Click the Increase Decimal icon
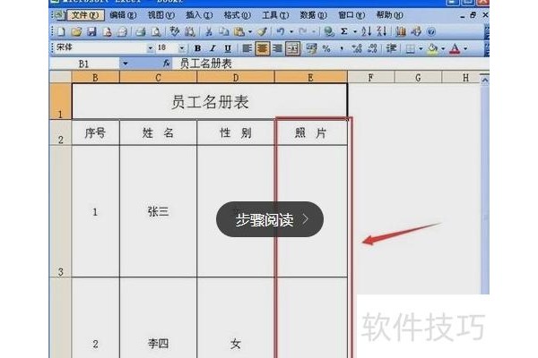The image size is (538, 358). point(357,48)
